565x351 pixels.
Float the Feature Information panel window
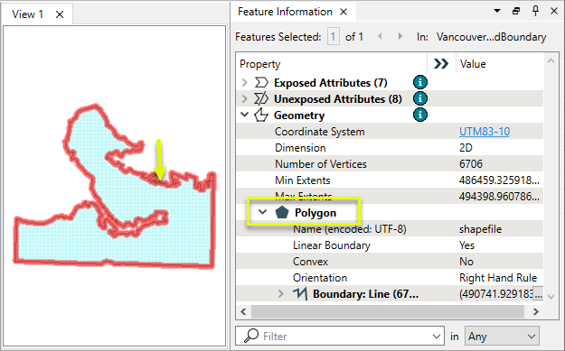516,11
